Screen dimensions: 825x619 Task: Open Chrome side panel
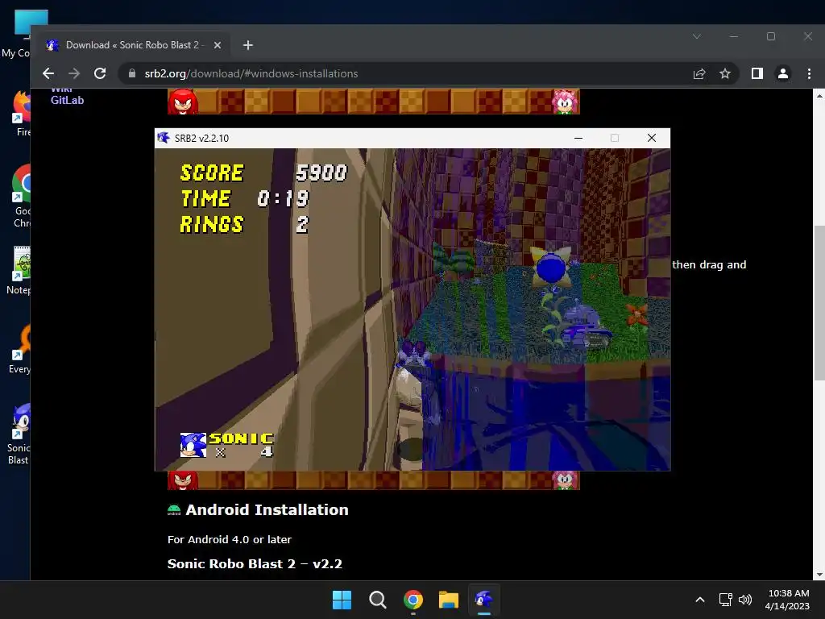[x=757, y=73]
